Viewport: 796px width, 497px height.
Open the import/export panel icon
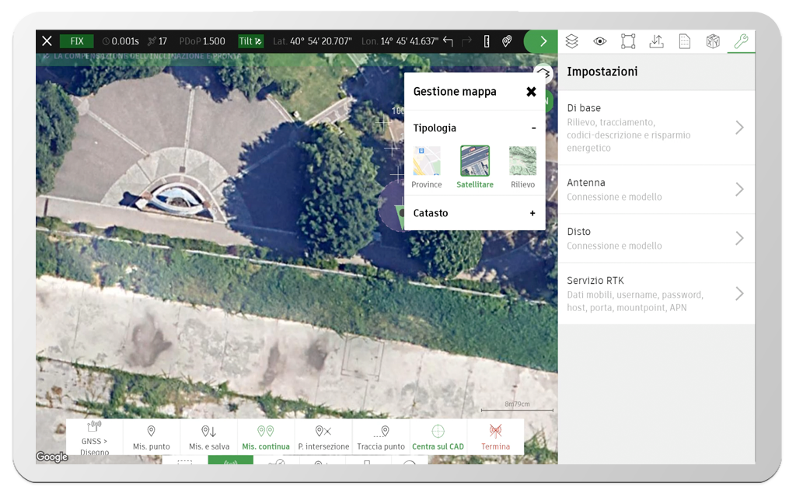[x=656, y=40]
